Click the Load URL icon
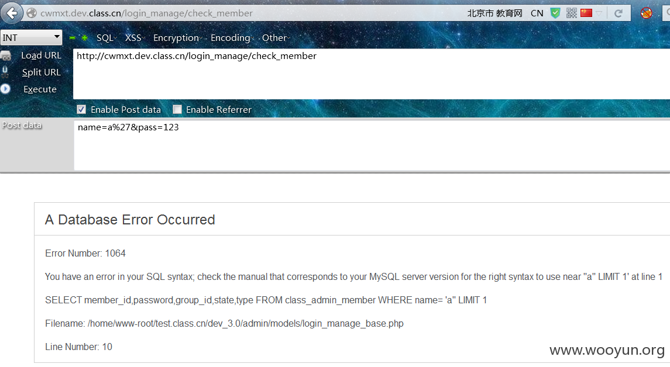This screenshot has height=367, width=670. pos(5,56)
